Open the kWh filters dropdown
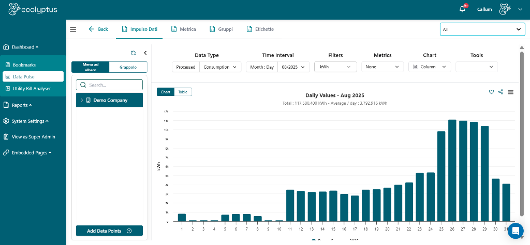The height and width of the screenshot is (245, 530). click(x=335, y=67)
